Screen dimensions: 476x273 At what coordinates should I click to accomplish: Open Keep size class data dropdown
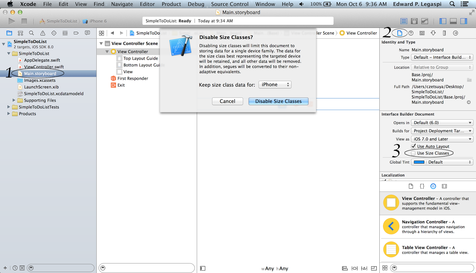275,85
